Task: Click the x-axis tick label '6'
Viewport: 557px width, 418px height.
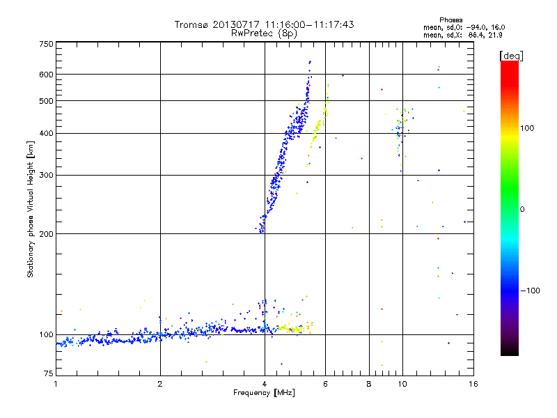Action: click(325, 384)
